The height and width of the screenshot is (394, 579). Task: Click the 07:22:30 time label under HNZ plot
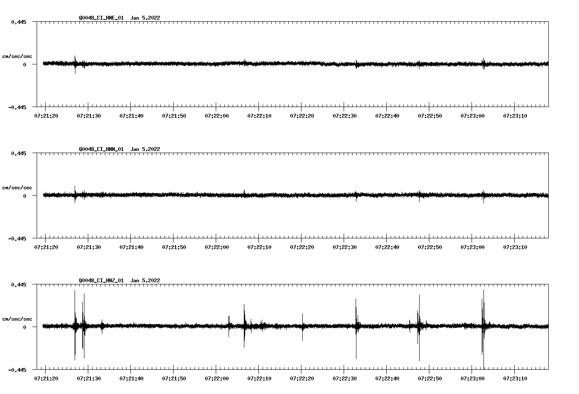tap(345, 379)
